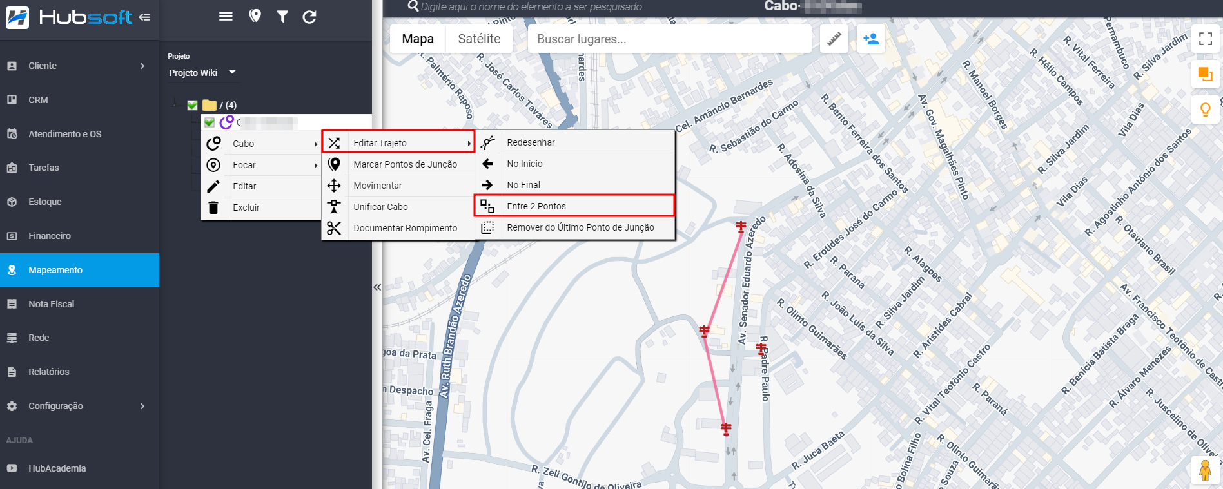The height and width of the screenshot is (489, 1223).
Task: Focus the element name search field
Action: pos(531,6)
